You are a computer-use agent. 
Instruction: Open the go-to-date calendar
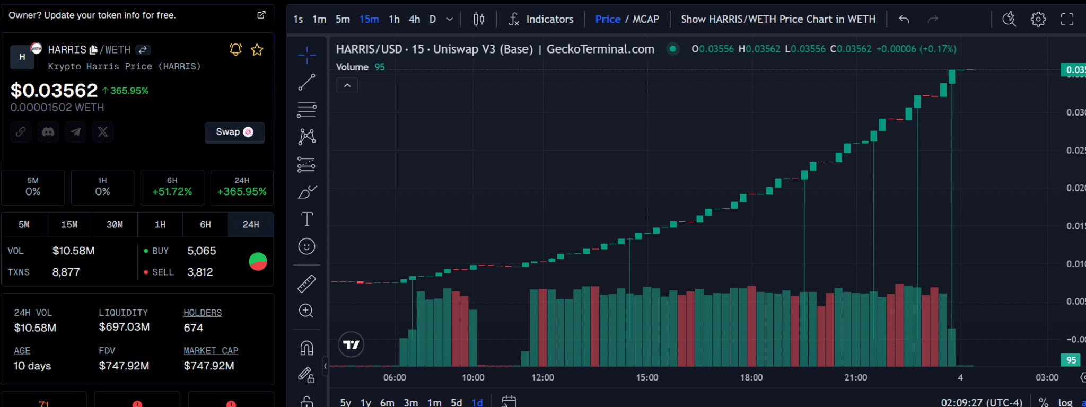(x=509, y=401)
